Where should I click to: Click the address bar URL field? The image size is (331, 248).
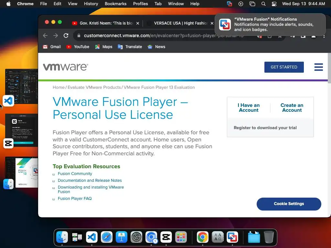pyautogui.click(x=164, y=36)
